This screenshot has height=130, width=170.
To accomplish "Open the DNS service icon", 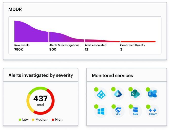I will tap(135, 111).
